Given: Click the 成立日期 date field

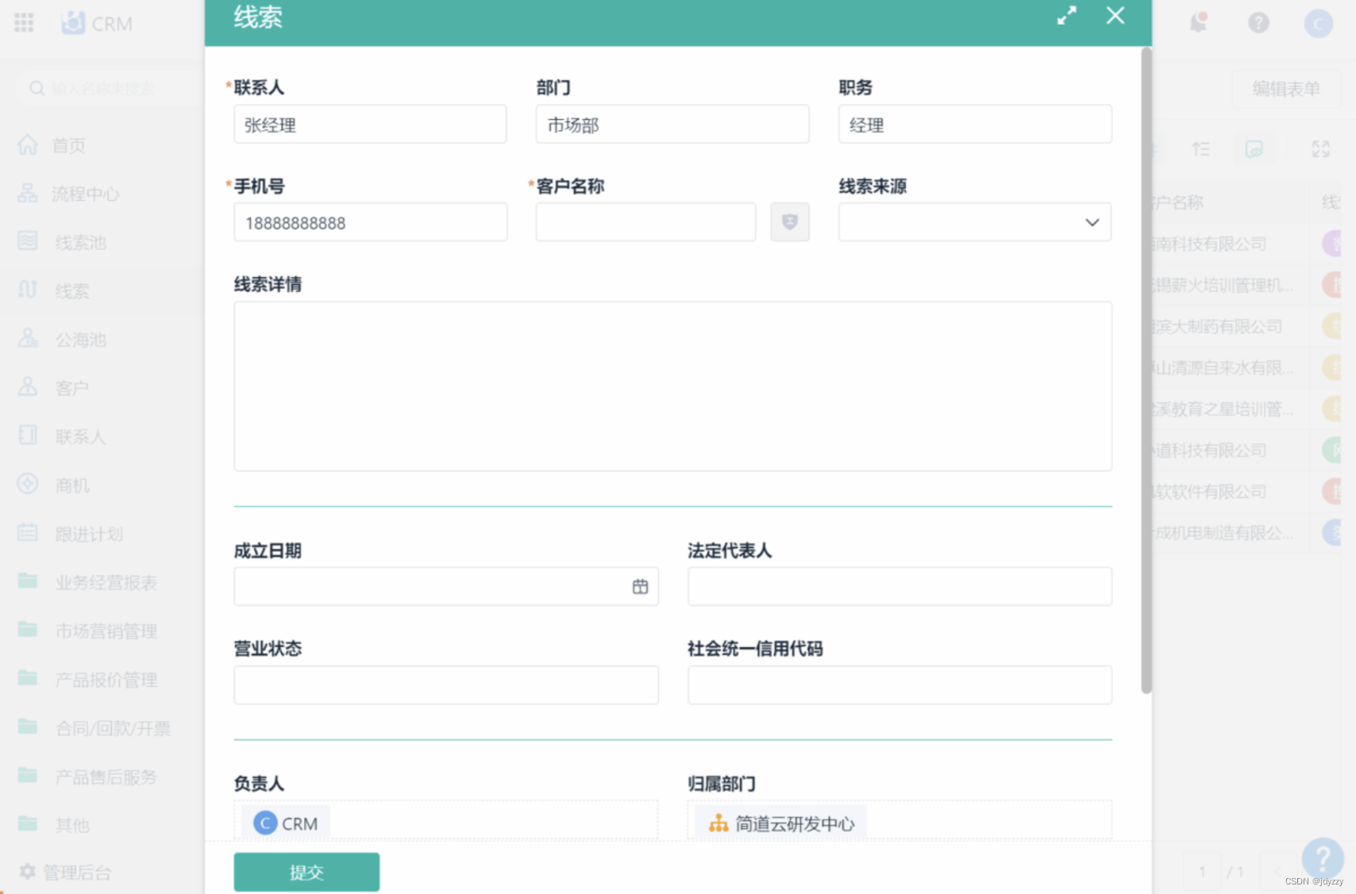Looking at the screenshot, I should tap(446, 587).
